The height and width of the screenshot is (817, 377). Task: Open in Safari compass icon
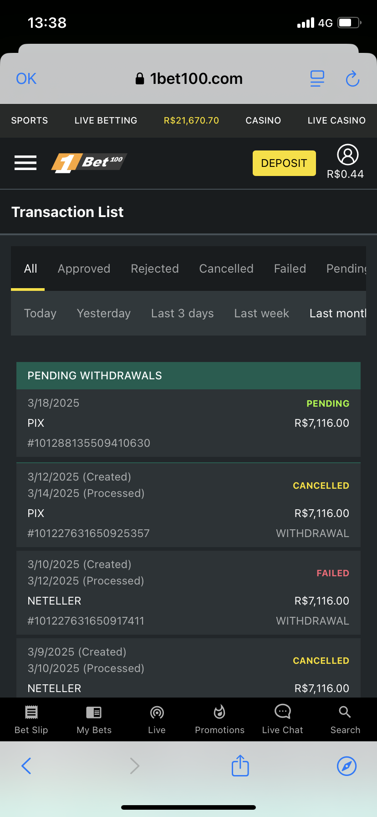[346, 766]
